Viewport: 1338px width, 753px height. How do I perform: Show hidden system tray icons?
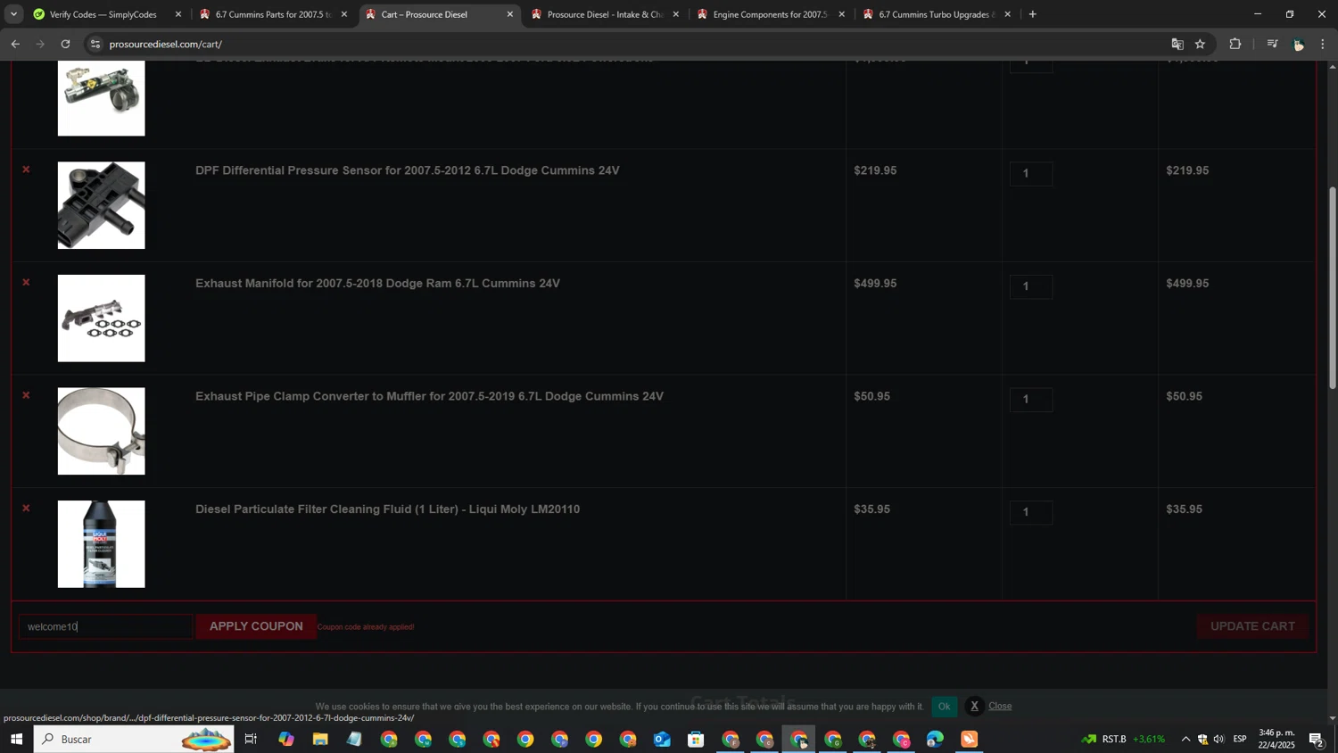pyautogui.click(x=1185, y=739)
